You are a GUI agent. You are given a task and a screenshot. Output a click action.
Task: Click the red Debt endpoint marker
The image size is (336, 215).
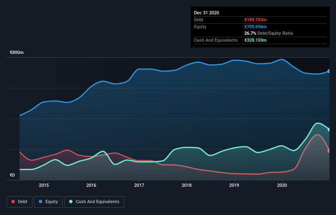point(329,150)
